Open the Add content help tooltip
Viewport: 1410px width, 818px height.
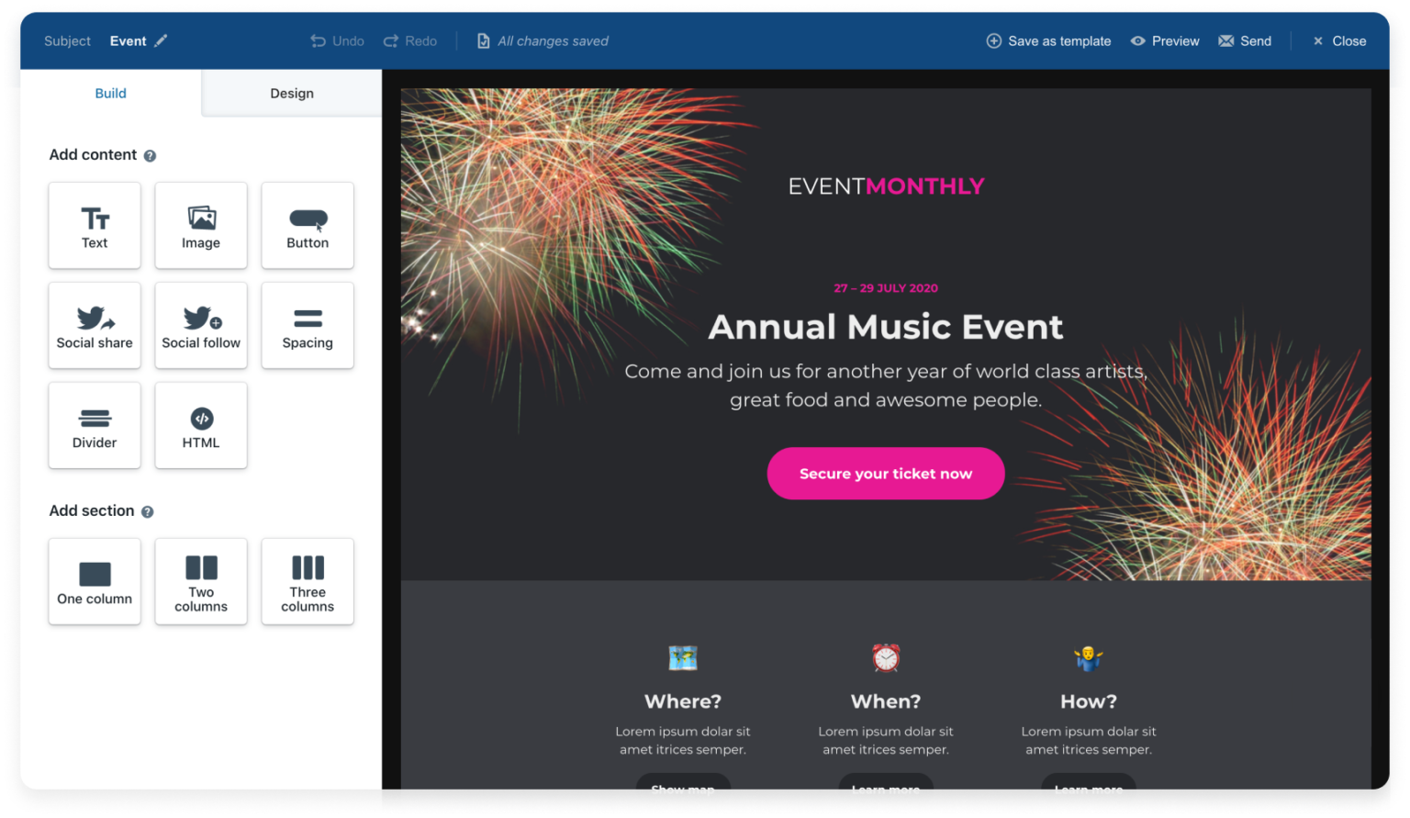tap(149, 155)
